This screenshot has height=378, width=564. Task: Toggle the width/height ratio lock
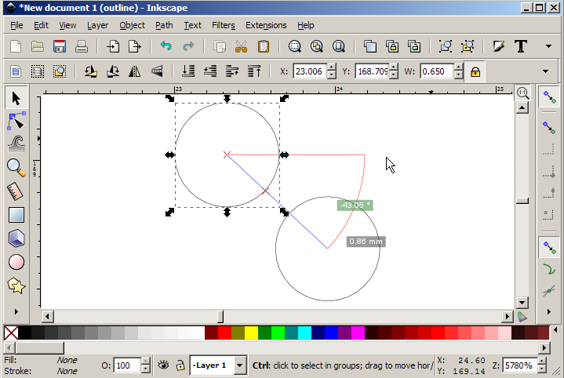[x=475, y=71]
